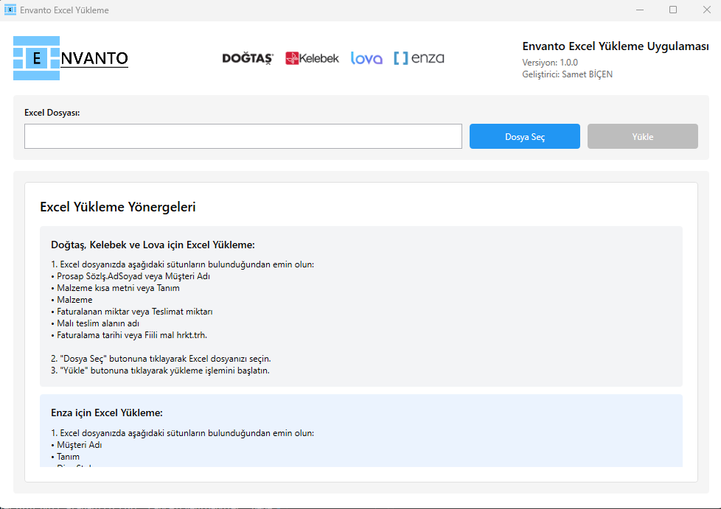This screenshot has width=721, height=509.
Task: Click the Kelebek brand logo
Action: pos(312,58)
